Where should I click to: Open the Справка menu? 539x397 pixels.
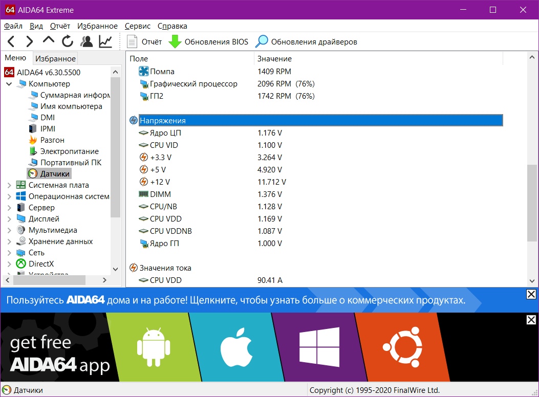point(172,26)
